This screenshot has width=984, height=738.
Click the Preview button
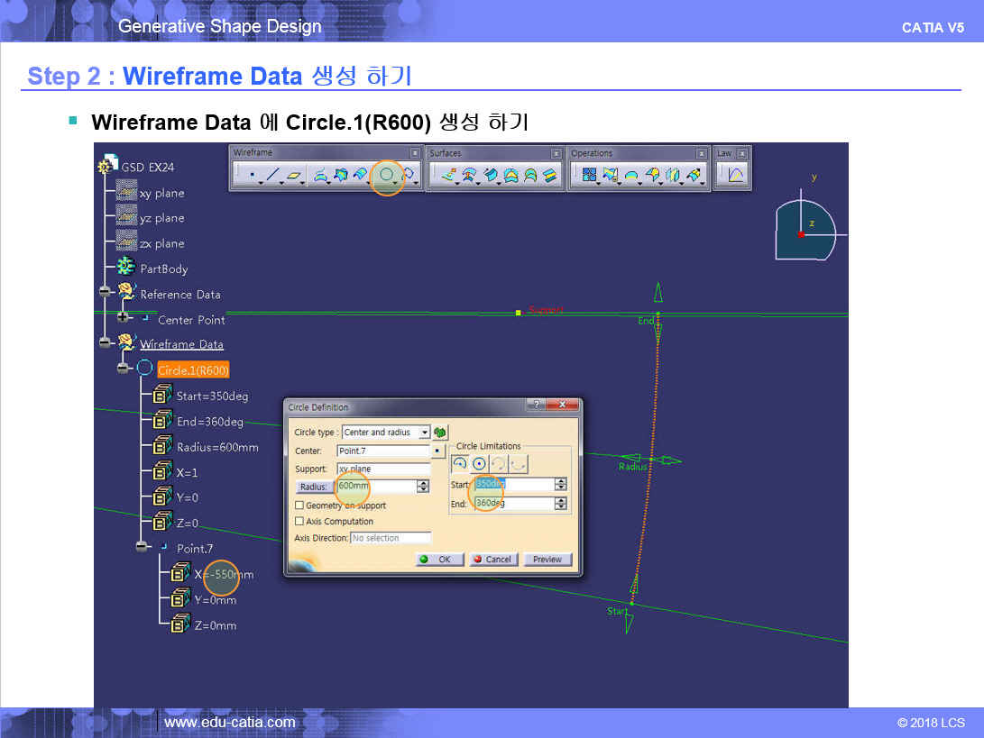(547, 559)
